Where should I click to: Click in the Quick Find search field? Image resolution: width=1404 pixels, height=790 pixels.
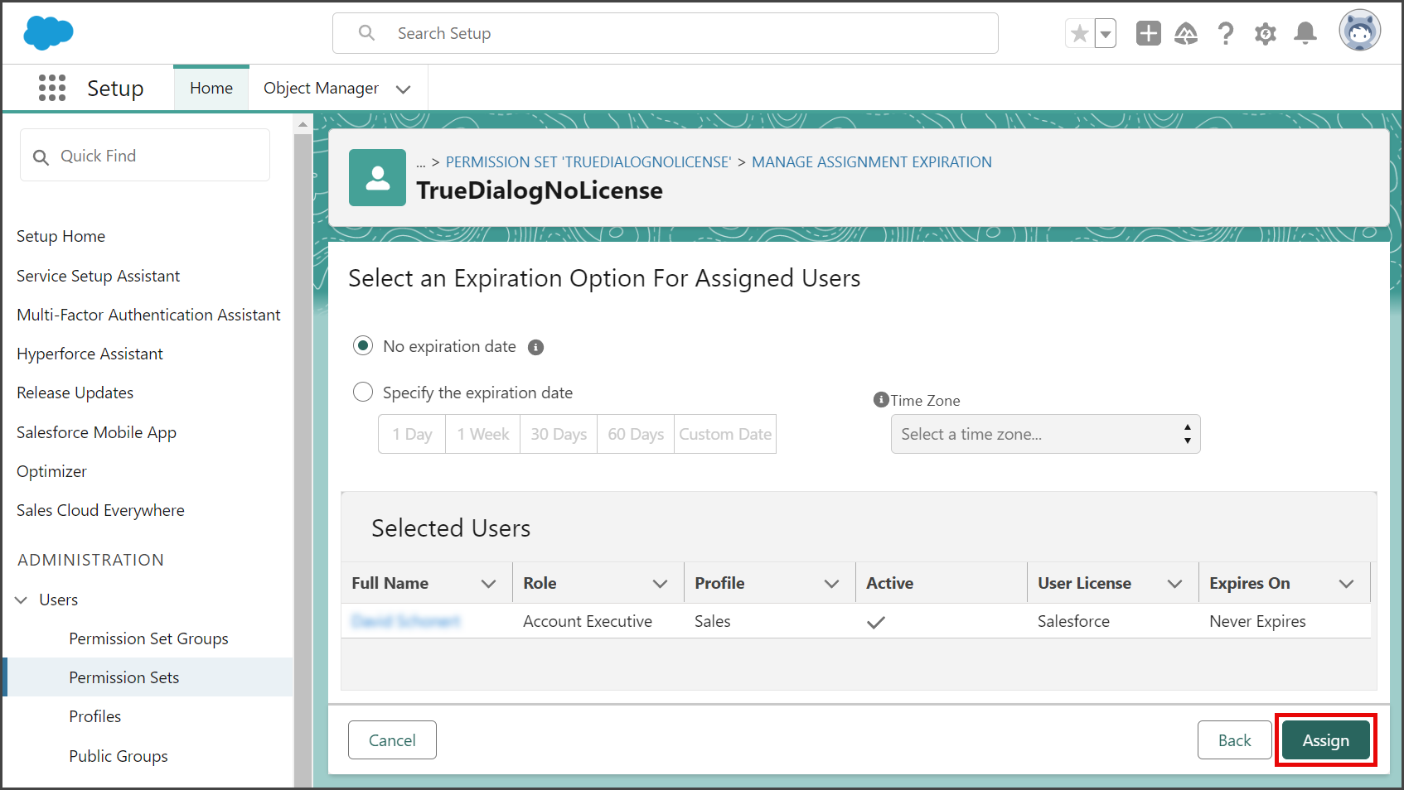[x=145, y=156]
